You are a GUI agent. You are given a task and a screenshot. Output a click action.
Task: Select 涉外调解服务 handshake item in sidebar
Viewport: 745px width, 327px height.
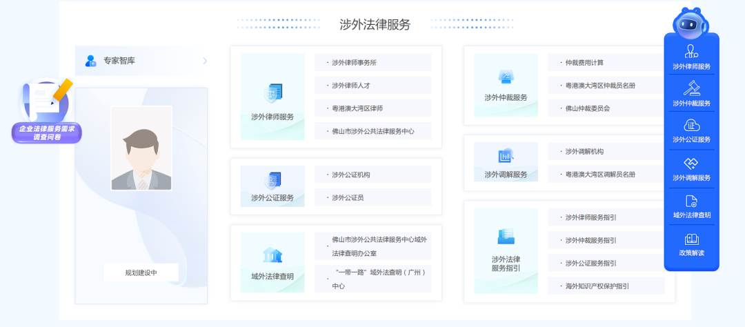coord(691,168)
